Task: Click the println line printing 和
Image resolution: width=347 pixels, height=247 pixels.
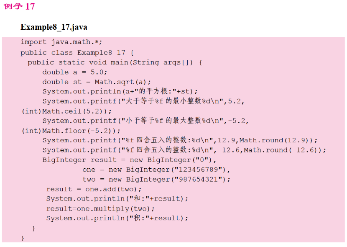Action: coord(117,198)
